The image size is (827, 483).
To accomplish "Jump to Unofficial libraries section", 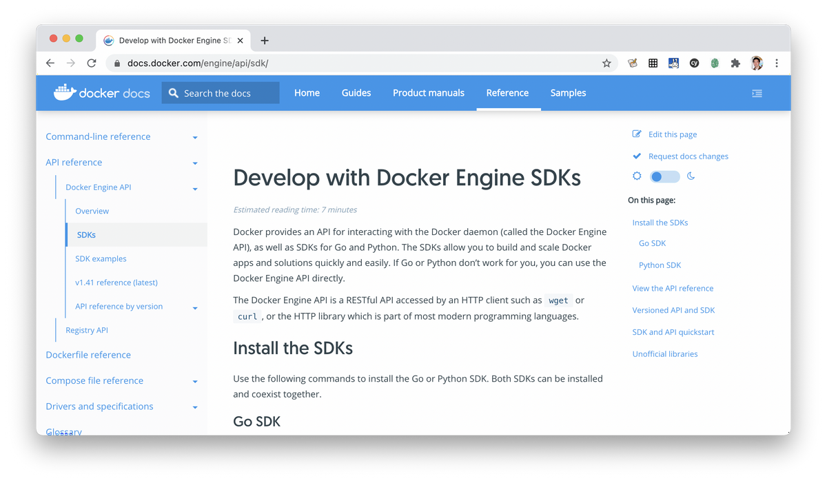I will (x=665, y=354).
